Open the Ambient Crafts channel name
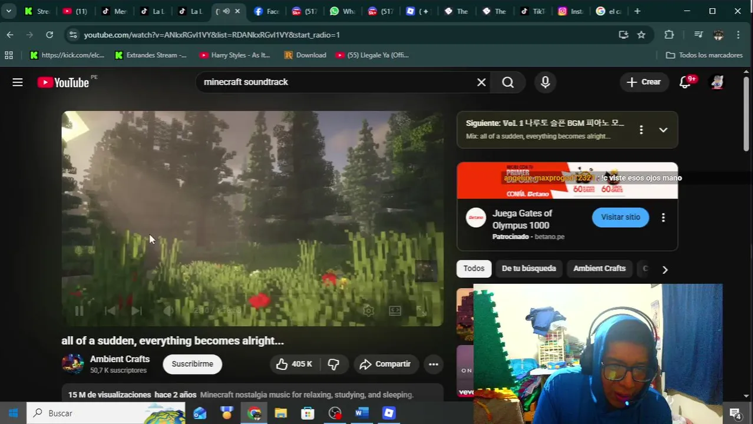The height and width of the screenshot is (424, 753). [120, 359]
